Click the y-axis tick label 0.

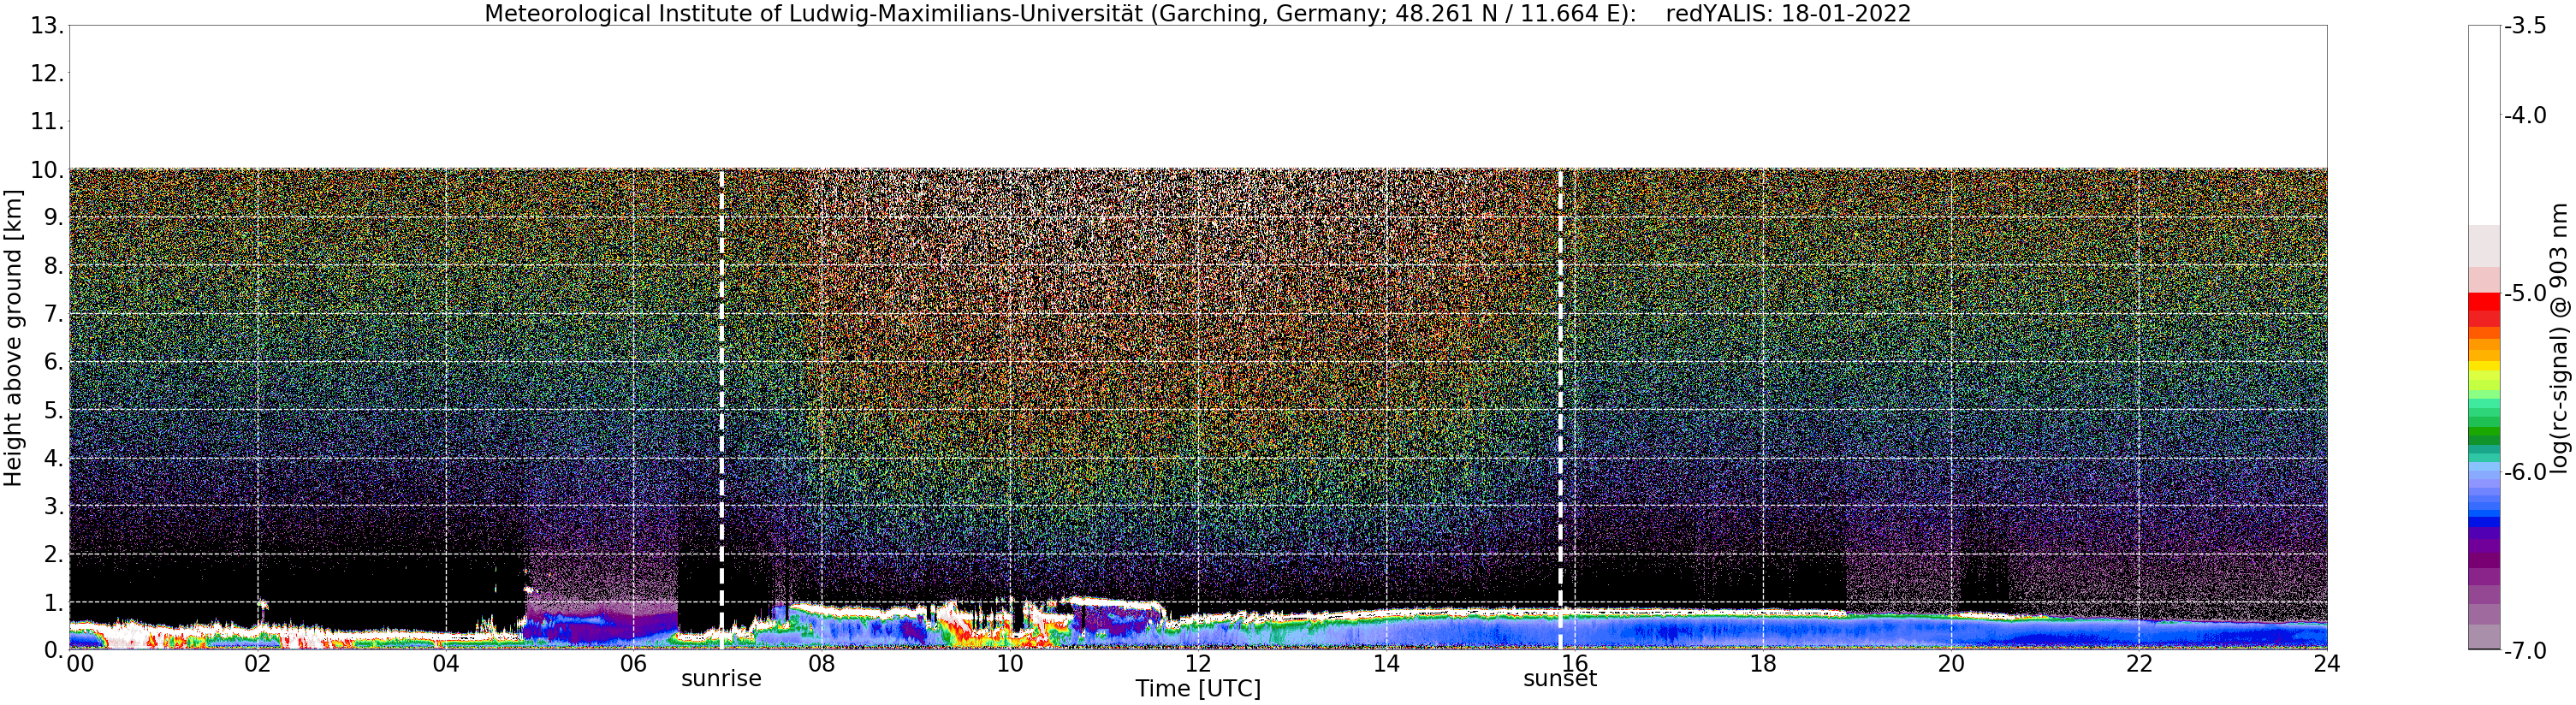coord(54,650)
